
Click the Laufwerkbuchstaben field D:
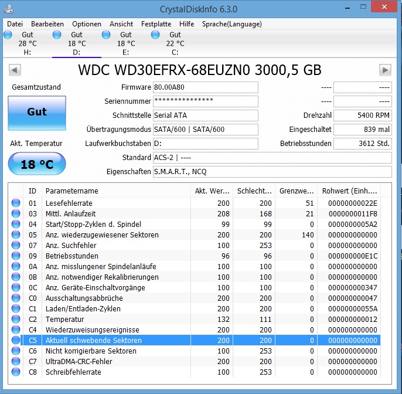(205, 144)
